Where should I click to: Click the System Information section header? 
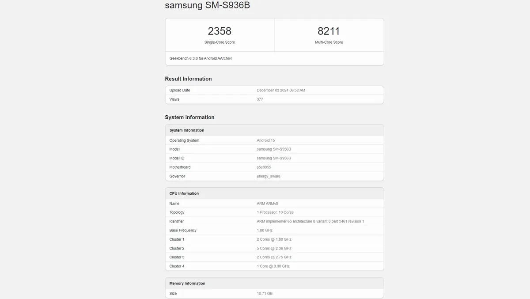coord(189,117)
